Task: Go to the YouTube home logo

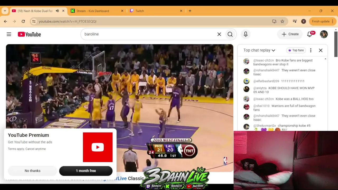Action: pos(29,34)
